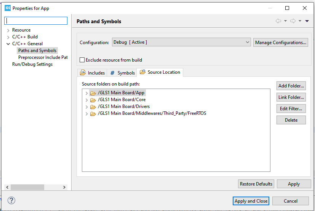The height and width of the screenshot is (211, 315).
Task: Expand the Resource tree node
Action: coord(8,30)
